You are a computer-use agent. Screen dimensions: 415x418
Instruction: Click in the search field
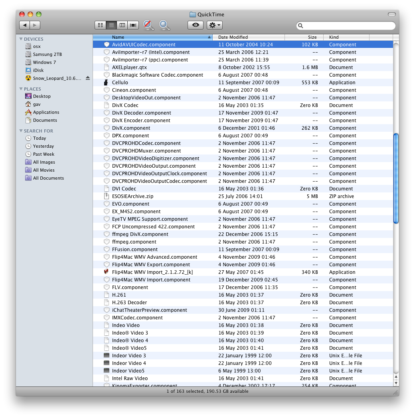(x=346, y=26)
